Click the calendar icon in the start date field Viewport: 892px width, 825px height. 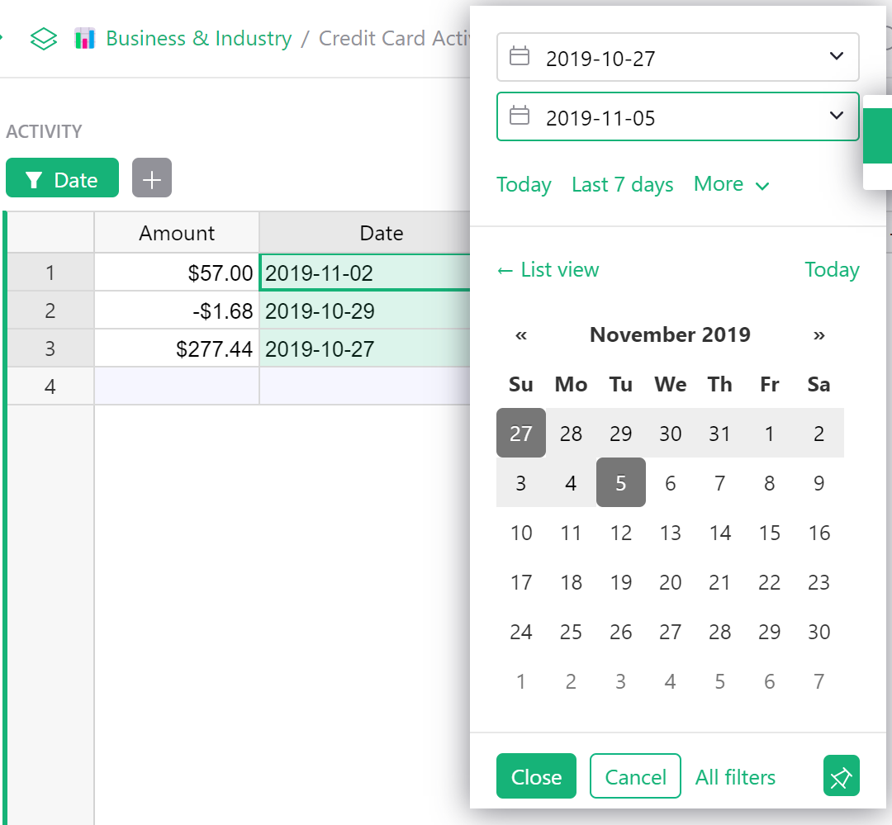point(520,57)
